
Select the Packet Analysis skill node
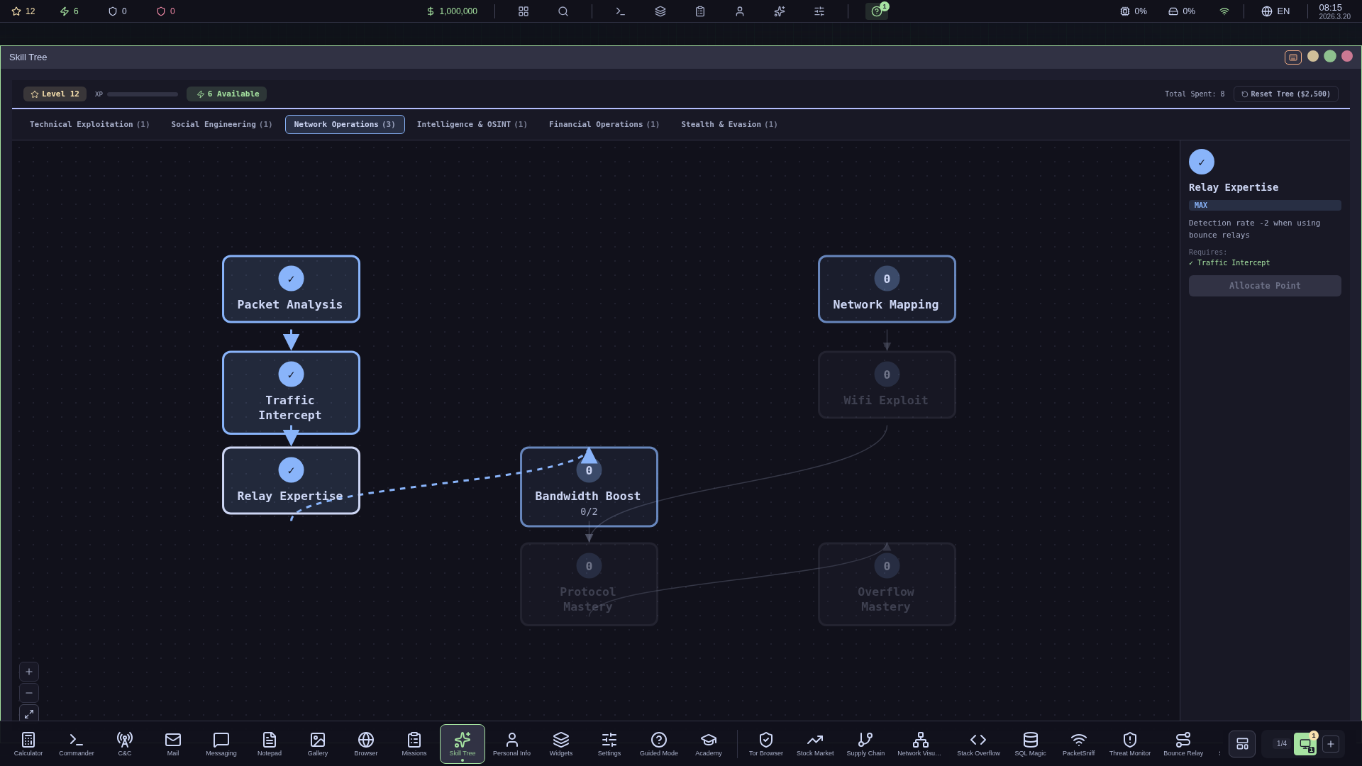click(x=291, y=289)
